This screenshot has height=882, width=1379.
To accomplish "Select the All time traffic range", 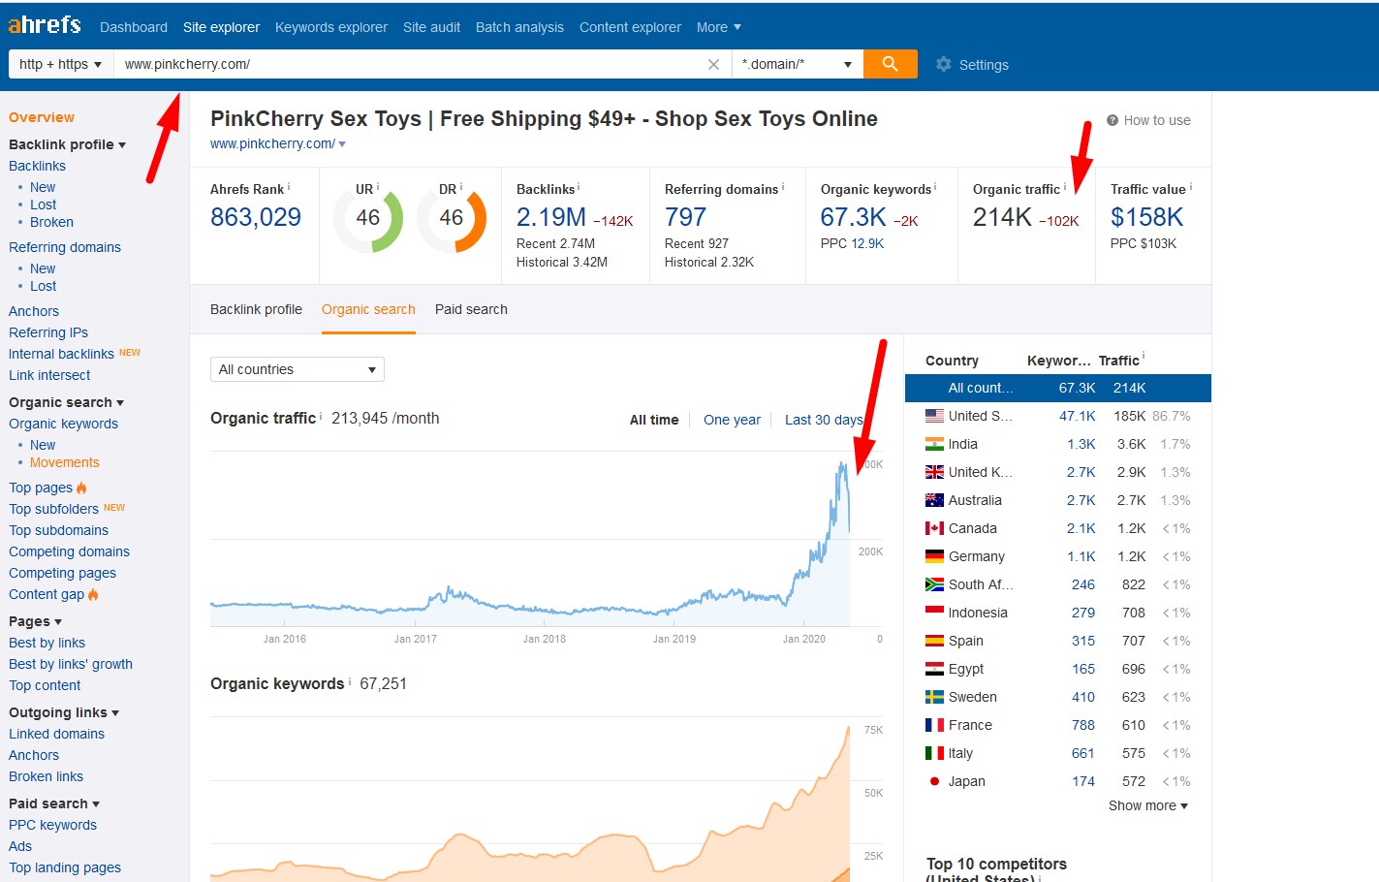I will tap(654, 420).
